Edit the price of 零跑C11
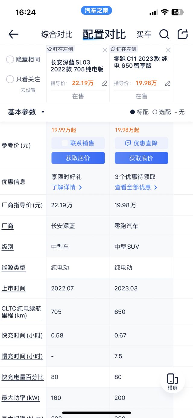 [168, 83]
